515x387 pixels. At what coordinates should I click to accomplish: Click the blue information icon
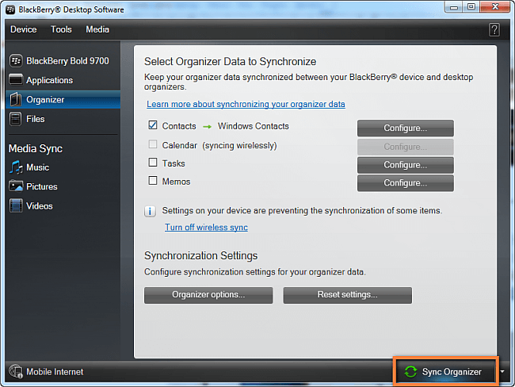click(150, 211)
